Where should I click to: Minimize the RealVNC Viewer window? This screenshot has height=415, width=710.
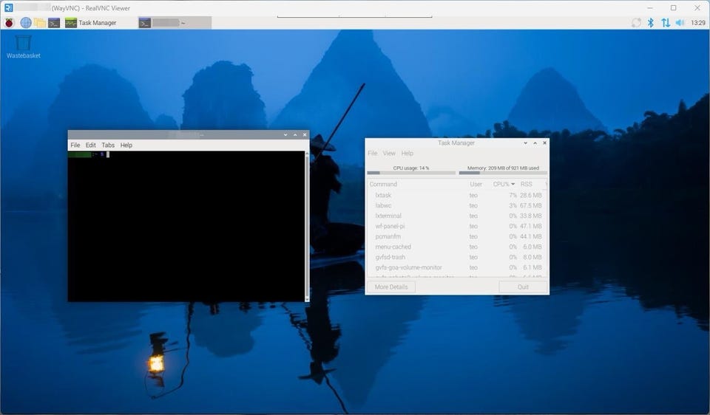[x=650, y=7]
